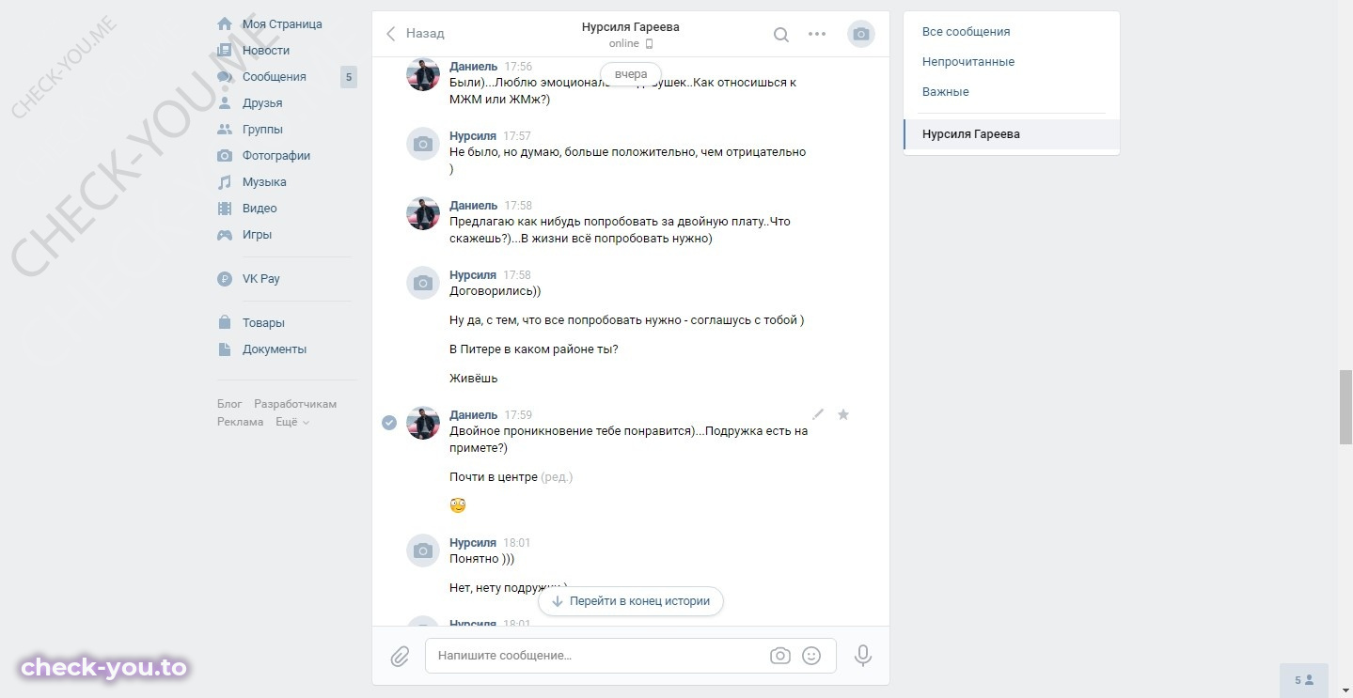Click the Друзья person icon
This screenshot has width=1353, height=698.
tap(225, 102)
